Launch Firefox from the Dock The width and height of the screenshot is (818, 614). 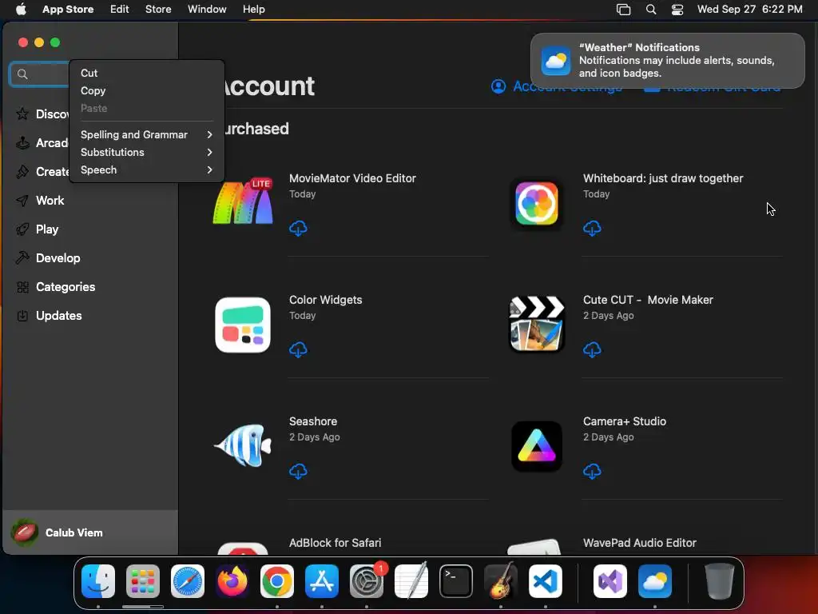pos(232,581)
